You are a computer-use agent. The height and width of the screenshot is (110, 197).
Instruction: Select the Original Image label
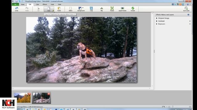pyautogui.click(x=163, y=18)
